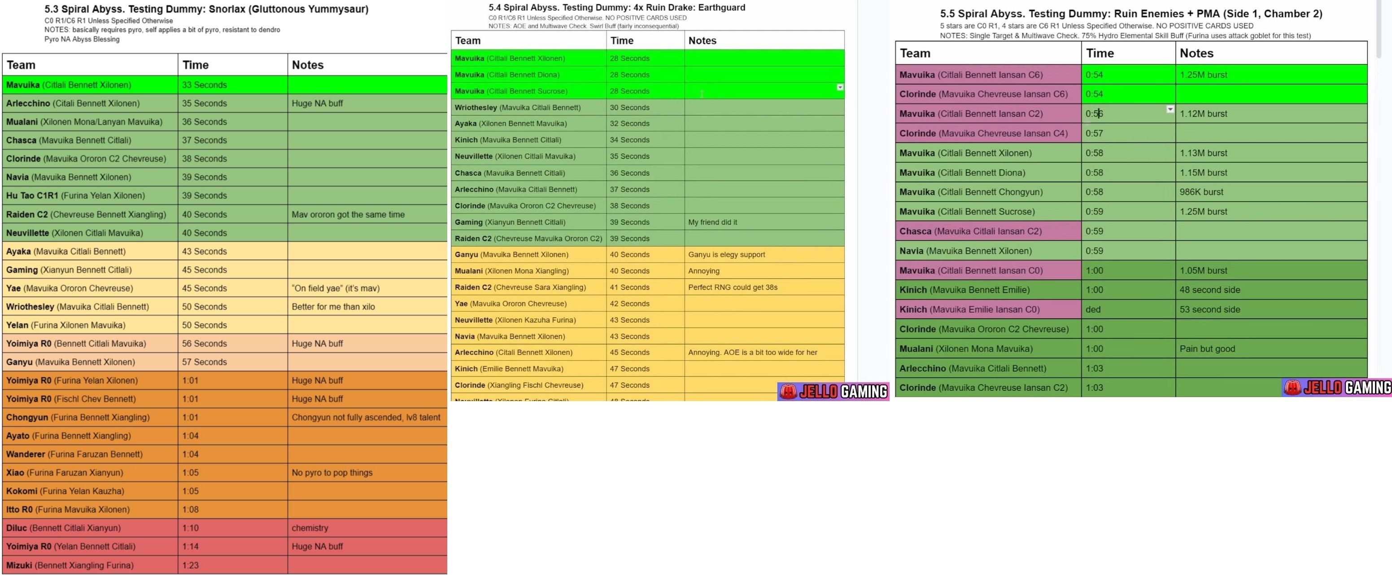Select note 'Chongyun not fully ascended, lv8 talent'
The width and height of the screenshot is (1392, 575).
point(366,417)
